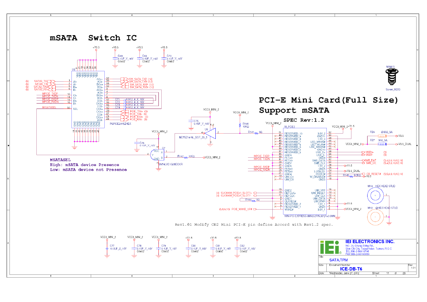Click the PERST# pin name
The height and width of the screenshot is (302, 427).
click(x=320, y=174)
